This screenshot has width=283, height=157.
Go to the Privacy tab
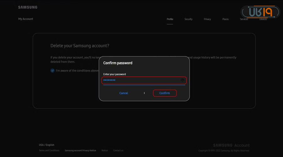[x=207, y=19]
